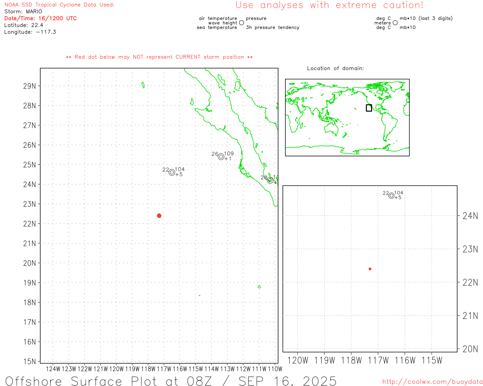The height and width of the screenshot is (386, 483).
Task: Click the buoy station marker reading 28 near 110W
Action: (x=270, y=181)
